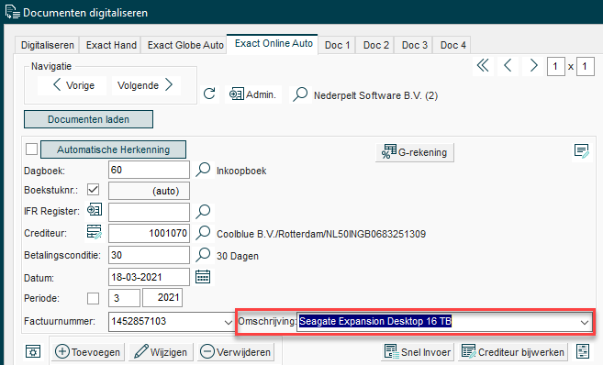Enable the Periode checkbox
The image size is (603, 365).
[93, 298]
